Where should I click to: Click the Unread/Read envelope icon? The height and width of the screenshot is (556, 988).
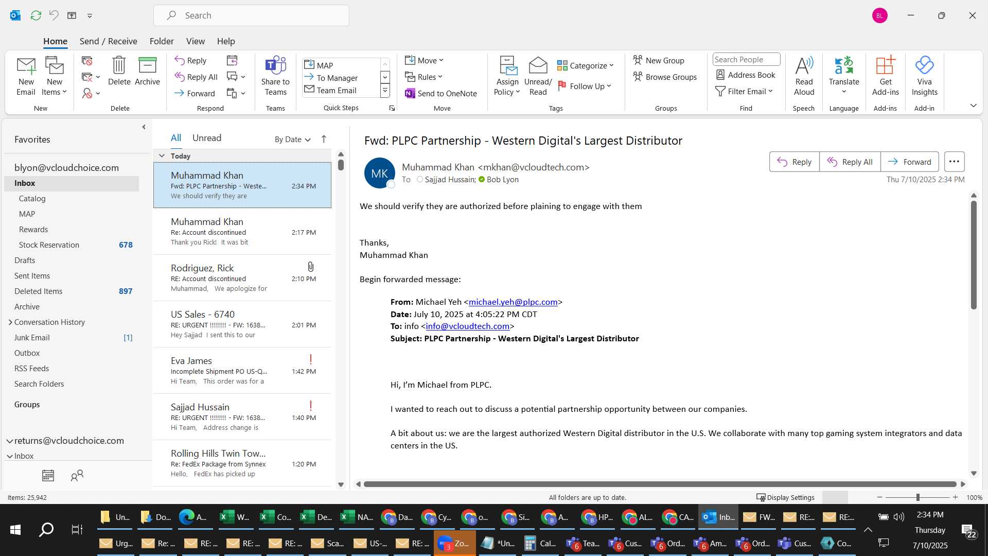(538, 65)
